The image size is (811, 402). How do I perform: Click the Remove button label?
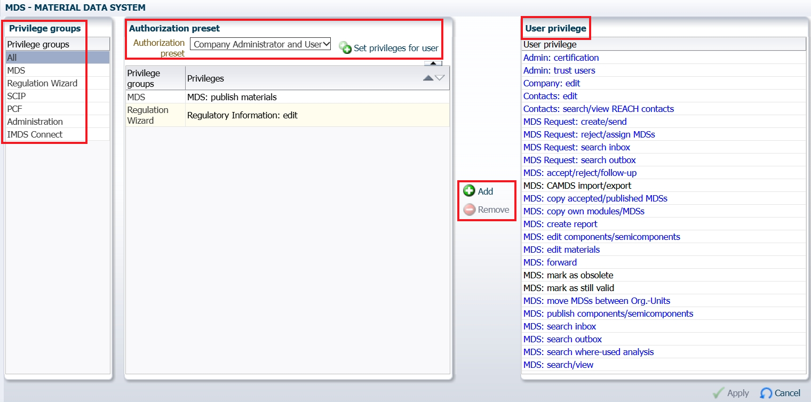tap(494, 210)
